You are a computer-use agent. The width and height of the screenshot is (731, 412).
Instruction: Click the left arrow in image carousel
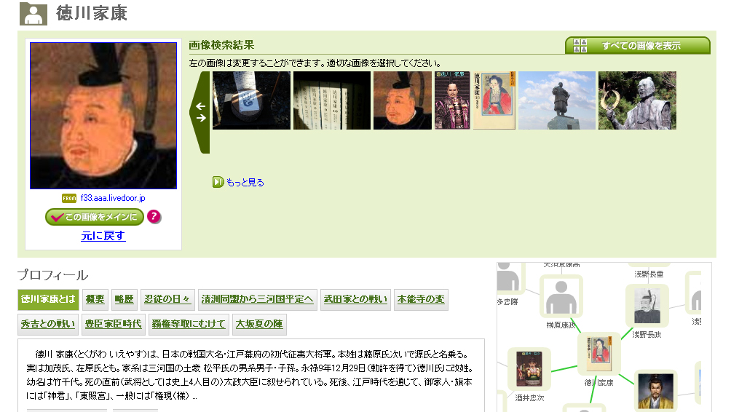click(x=200, y=106)
